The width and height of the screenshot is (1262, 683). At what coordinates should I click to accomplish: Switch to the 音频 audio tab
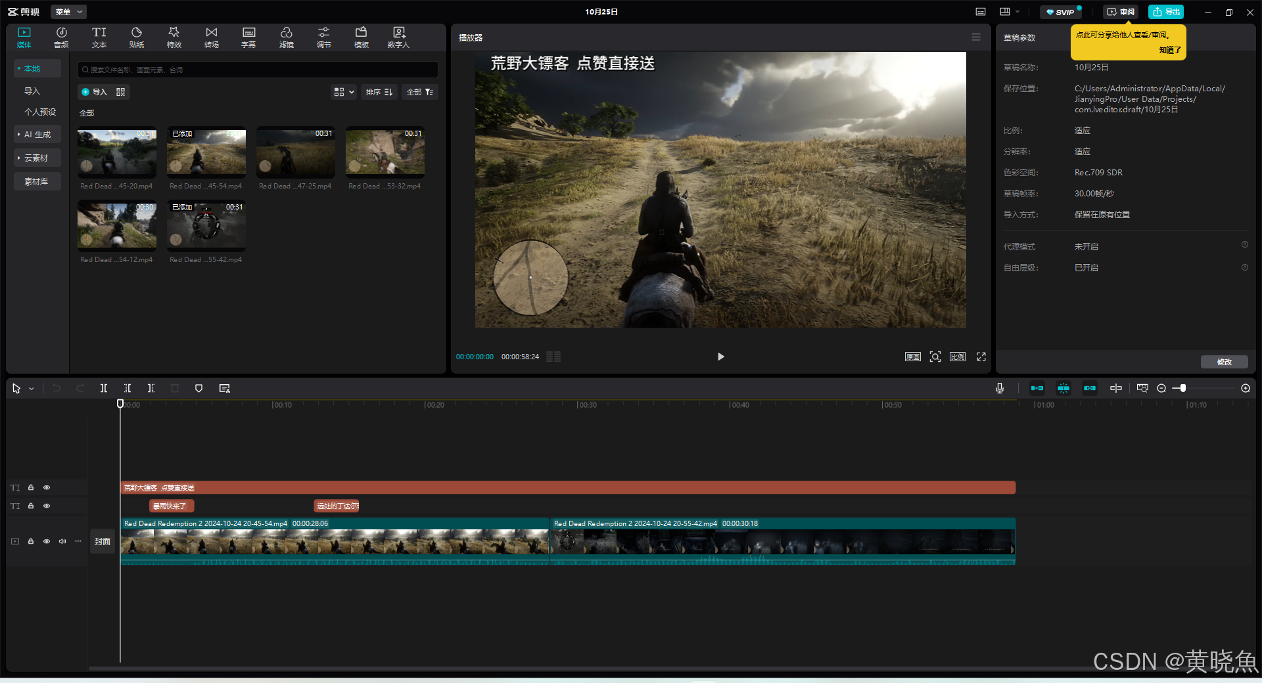[x=61, y=37]
